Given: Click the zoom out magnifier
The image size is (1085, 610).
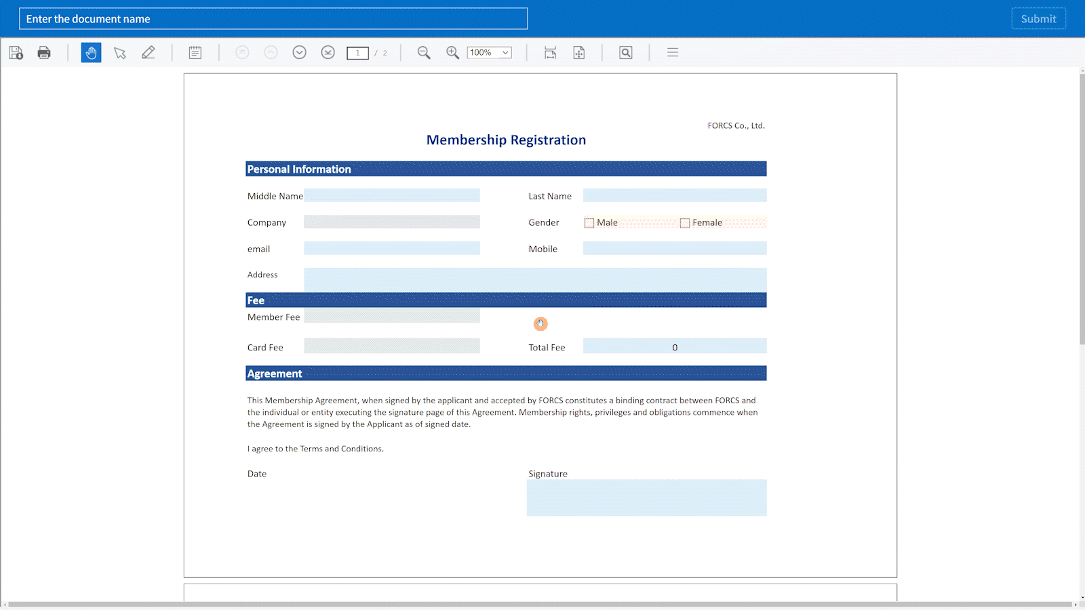Looking at the screenshot, I should coord(424,53).
